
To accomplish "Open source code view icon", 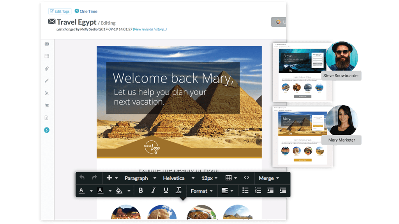I will pos(246,178).
